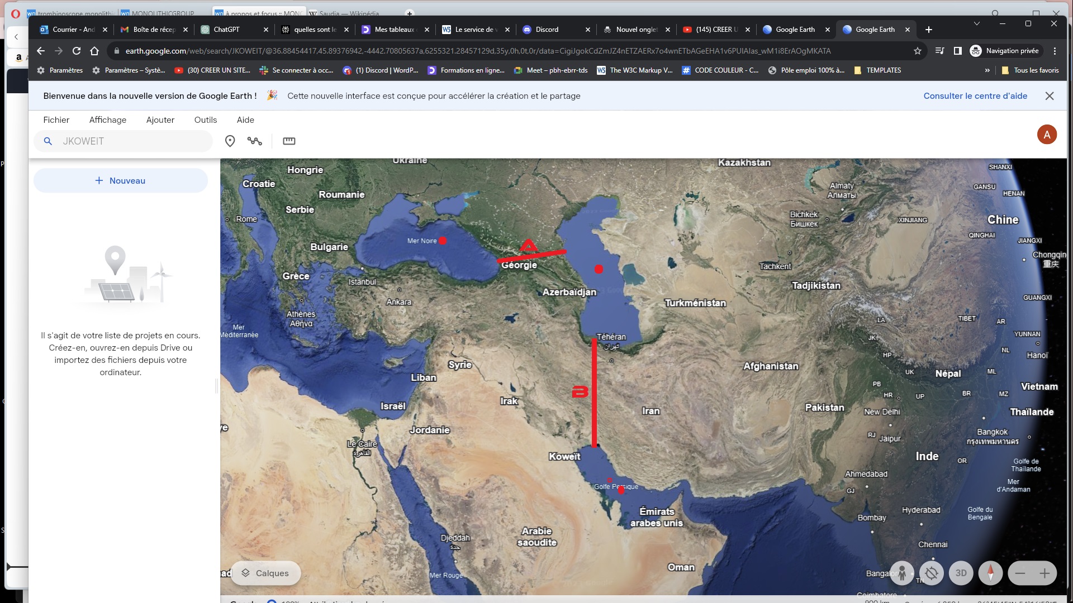Switch to the CREER U YouTube tab

[x=716, y=30]
